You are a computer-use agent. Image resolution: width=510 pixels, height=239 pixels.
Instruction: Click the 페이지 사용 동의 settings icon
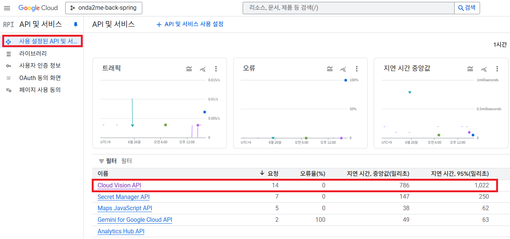pos(9,90)
